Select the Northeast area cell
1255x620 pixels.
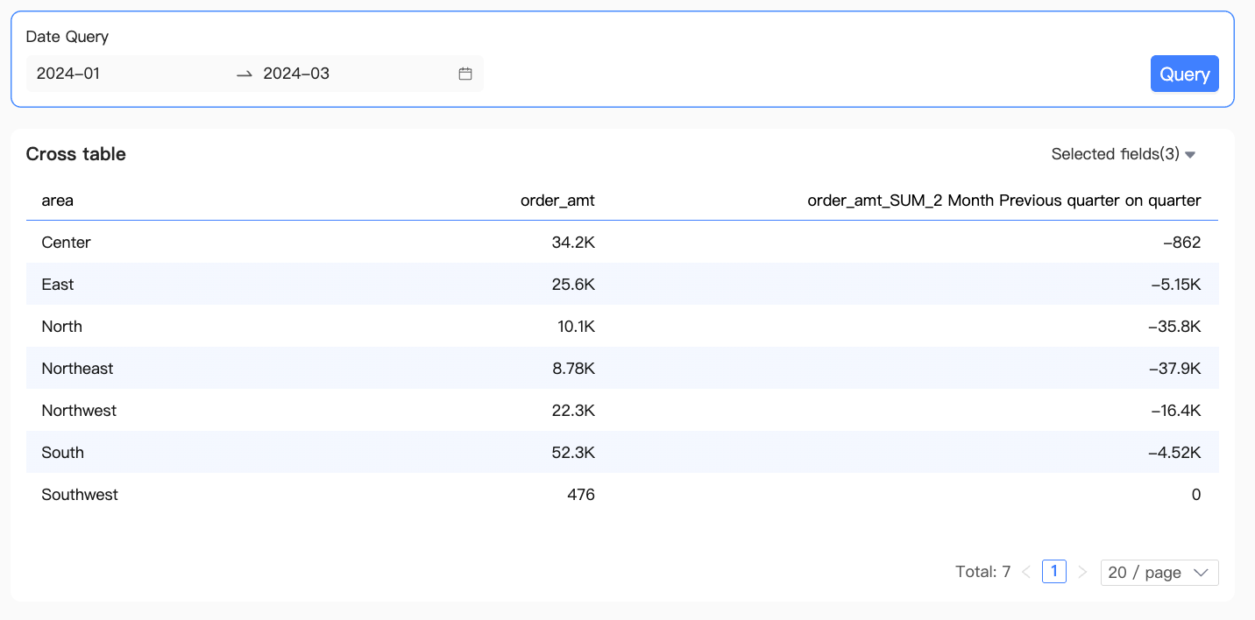(x=77, y=369)
